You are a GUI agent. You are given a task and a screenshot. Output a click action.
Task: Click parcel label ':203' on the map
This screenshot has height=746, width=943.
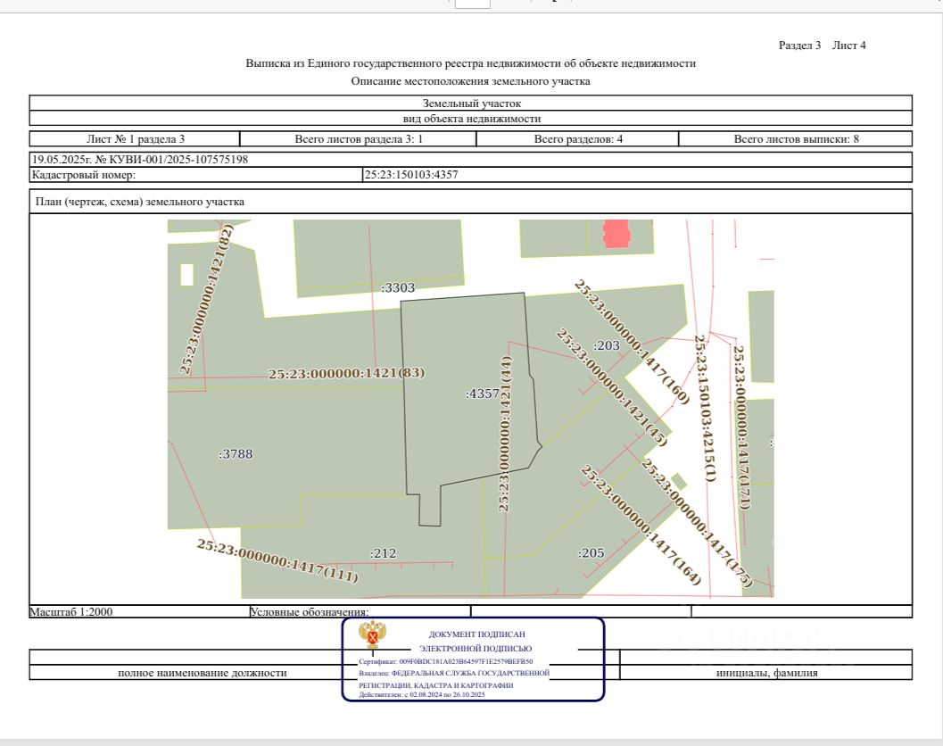(607, 345)
